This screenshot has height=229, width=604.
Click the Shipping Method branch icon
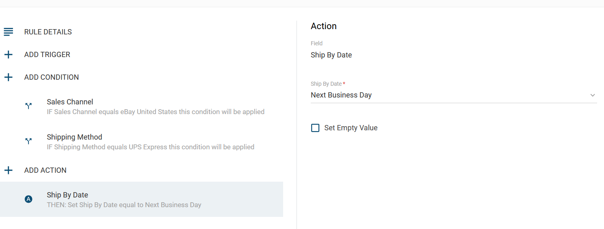coord(28,141)
